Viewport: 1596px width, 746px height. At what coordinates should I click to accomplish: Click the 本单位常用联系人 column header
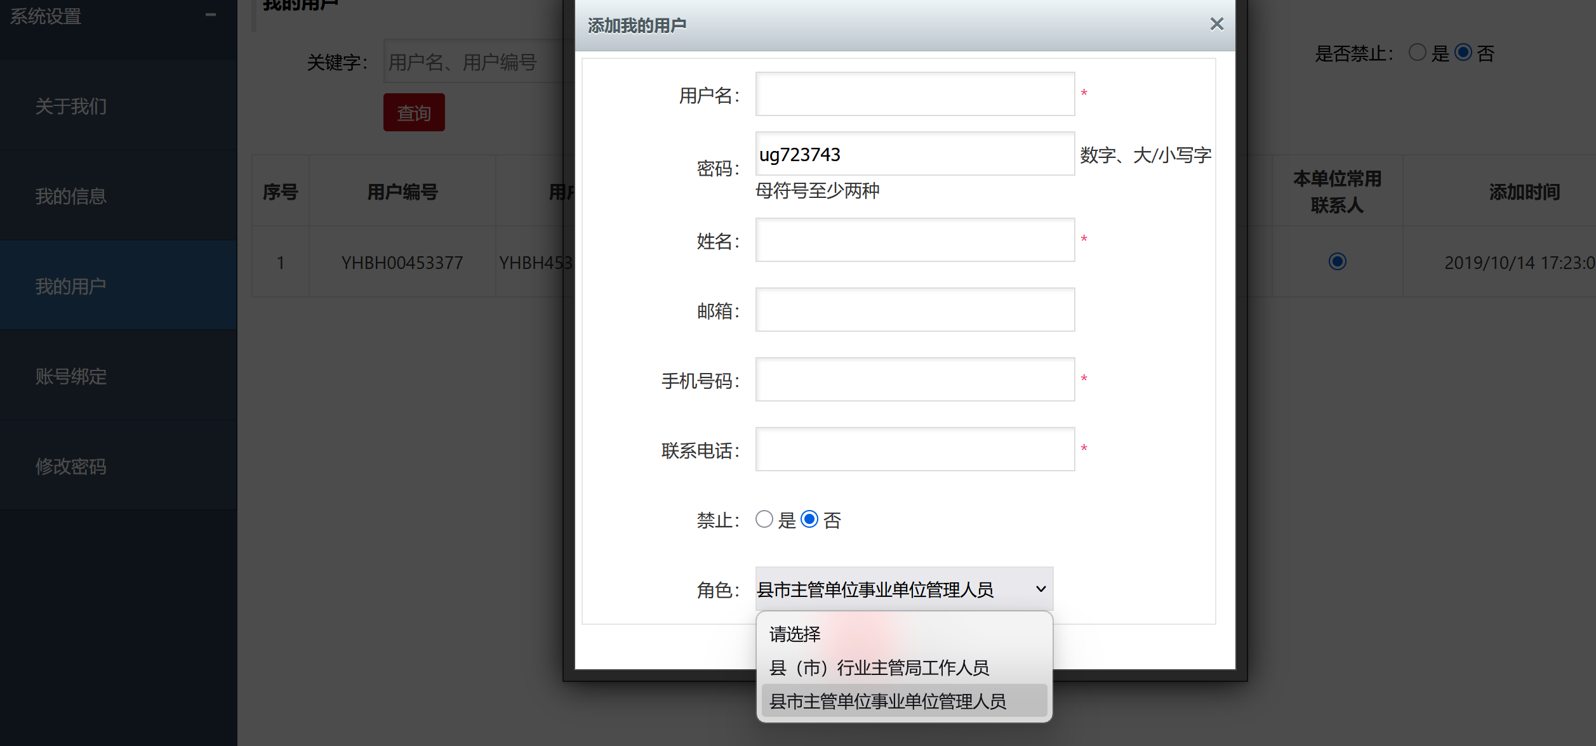(x=1337, y=192)
